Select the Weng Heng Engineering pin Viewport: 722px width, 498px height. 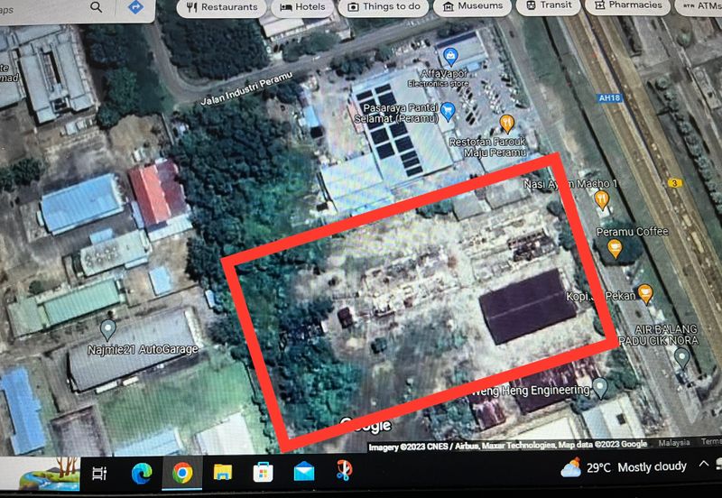pos(600,388)
